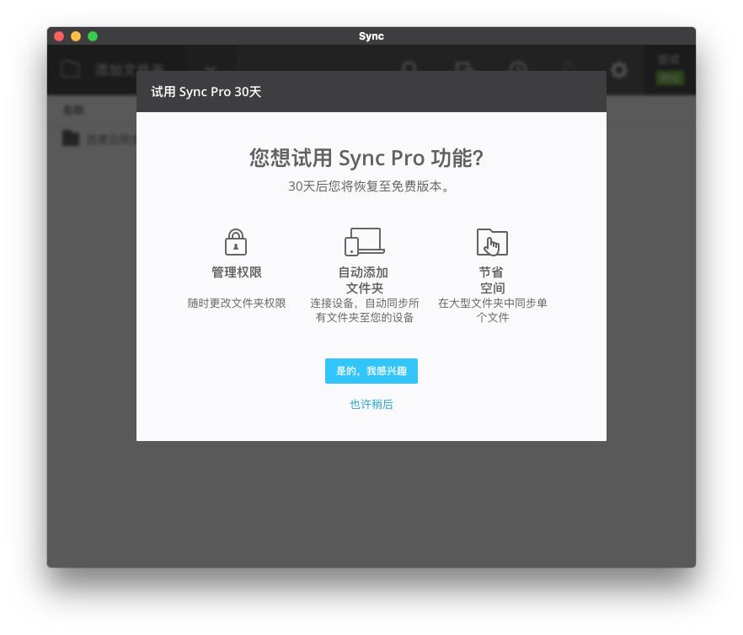The height and width of the screenshot is (635, 743).
Task: Click the 也许稍后 link
Action: (x=371, y=404)
